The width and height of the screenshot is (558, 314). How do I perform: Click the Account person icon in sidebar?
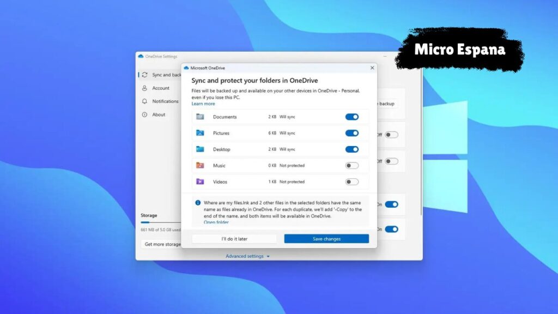(144, 88)
